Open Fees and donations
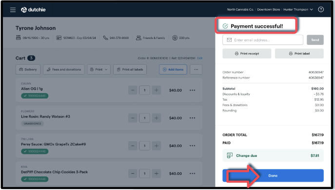The width and height of the screenshot is (335, 190). 64,69
